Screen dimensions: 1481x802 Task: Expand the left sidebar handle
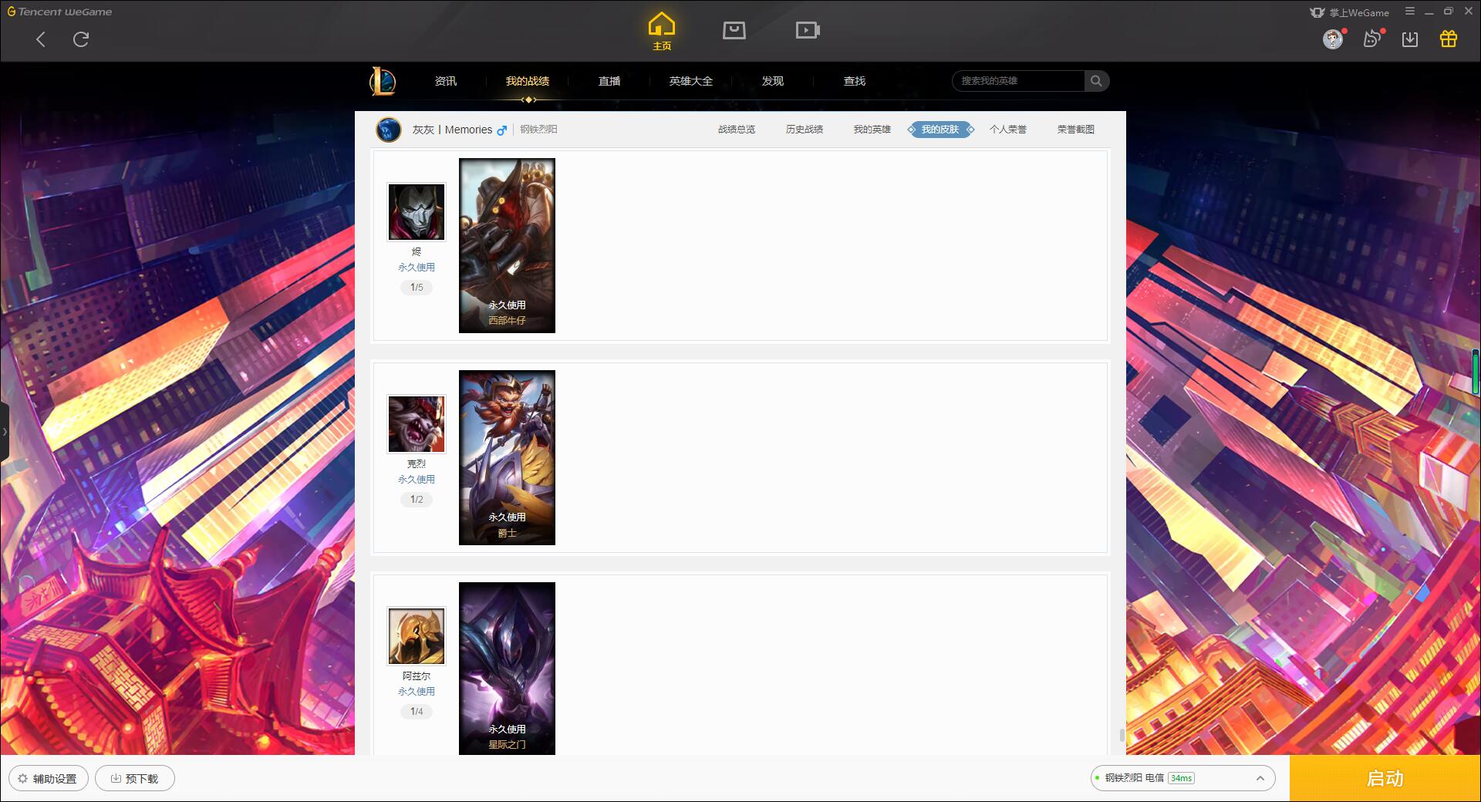pos(5,432)
